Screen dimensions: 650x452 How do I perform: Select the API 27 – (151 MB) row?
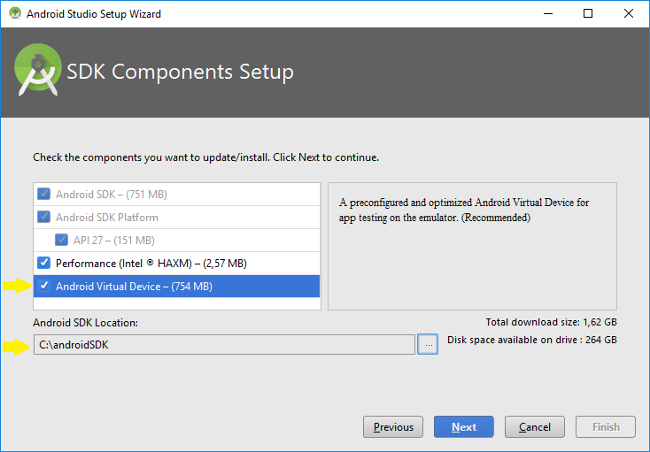coord(176,240)
